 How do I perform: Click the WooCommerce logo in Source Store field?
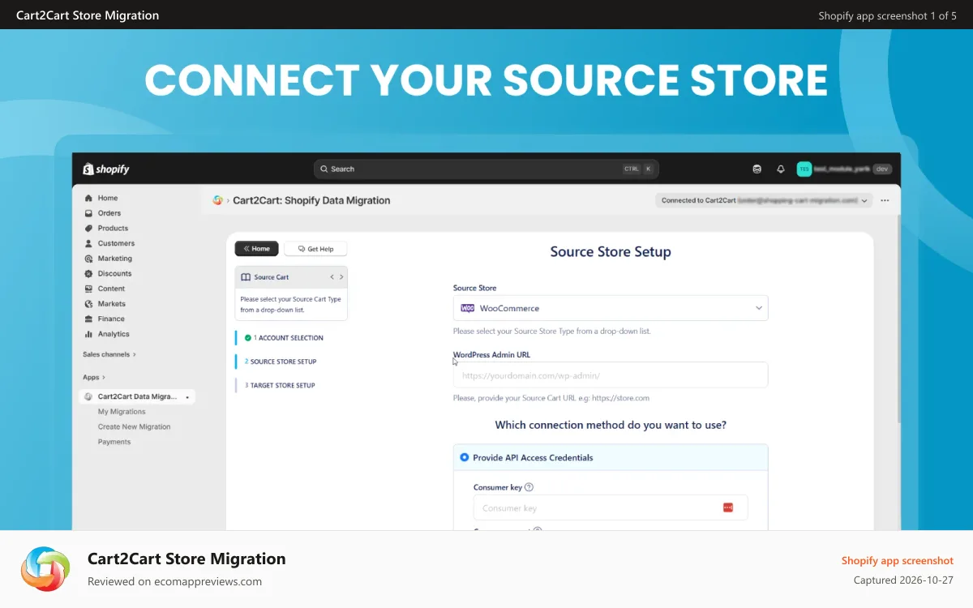(x=468, y=308)
